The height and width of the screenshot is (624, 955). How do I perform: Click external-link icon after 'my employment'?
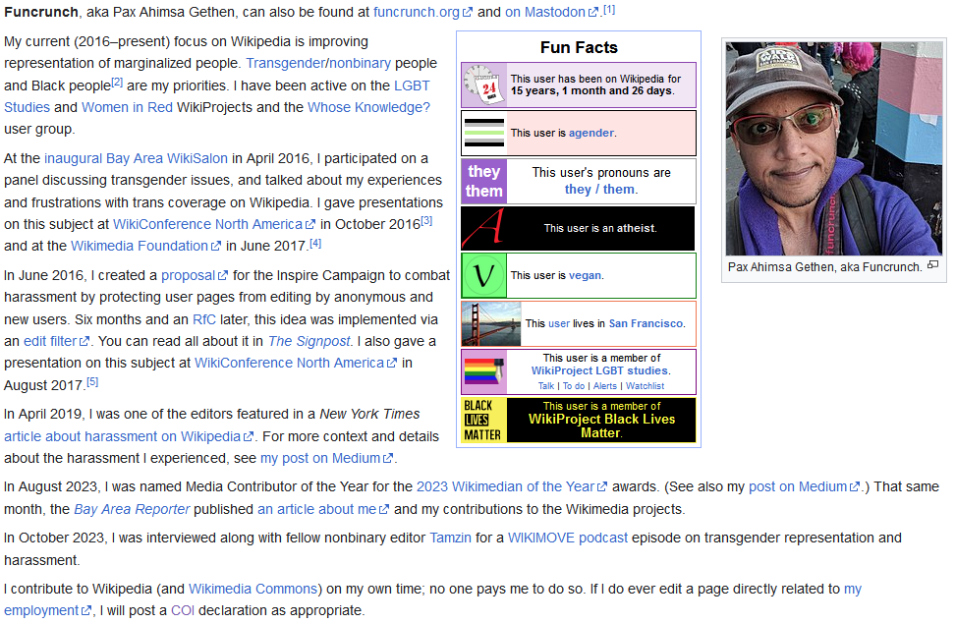pos(85,610)
